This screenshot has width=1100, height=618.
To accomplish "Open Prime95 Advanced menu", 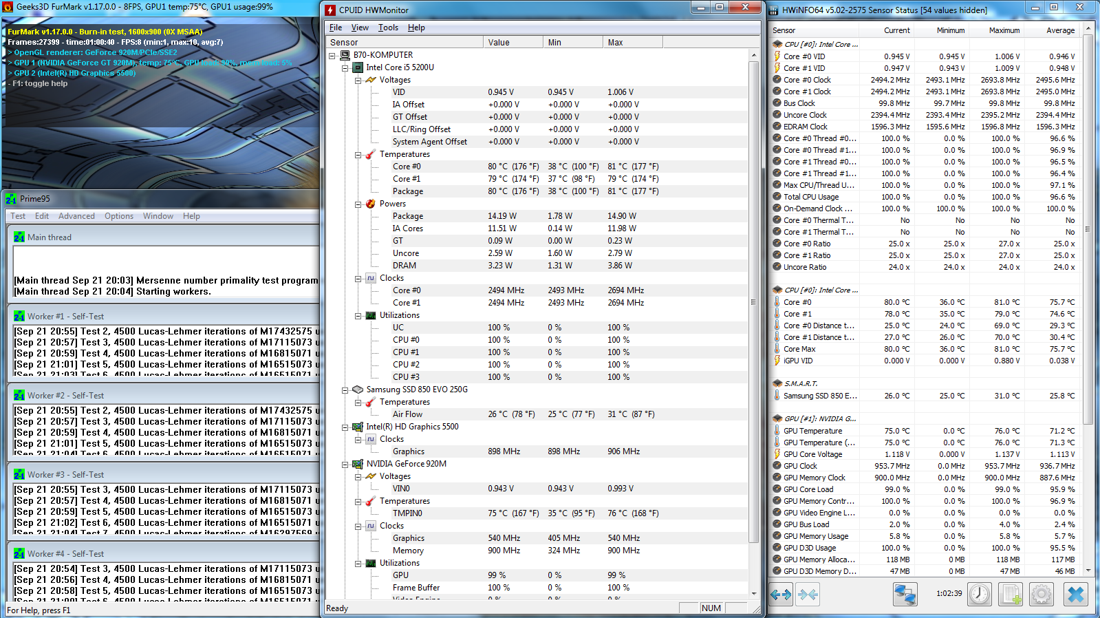I will (76, 216).
